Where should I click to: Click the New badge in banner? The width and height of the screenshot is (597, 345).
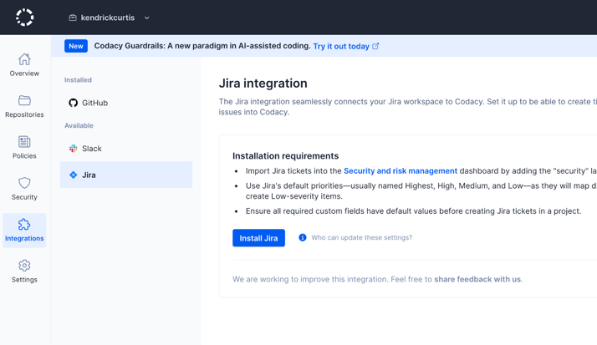click(x=76, y=46)
